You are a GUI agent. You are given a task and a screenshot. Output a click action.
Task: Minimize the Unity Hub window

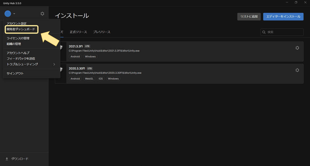click(287, 2)
